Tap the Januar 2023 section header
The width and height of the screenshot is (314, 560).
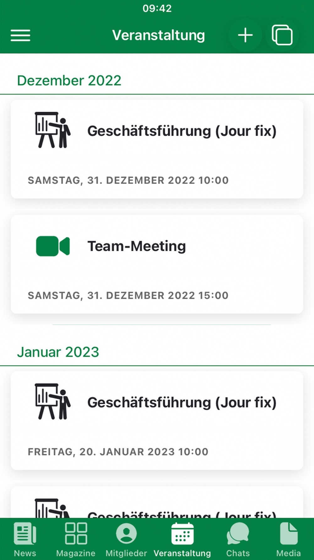coord(58,352)
